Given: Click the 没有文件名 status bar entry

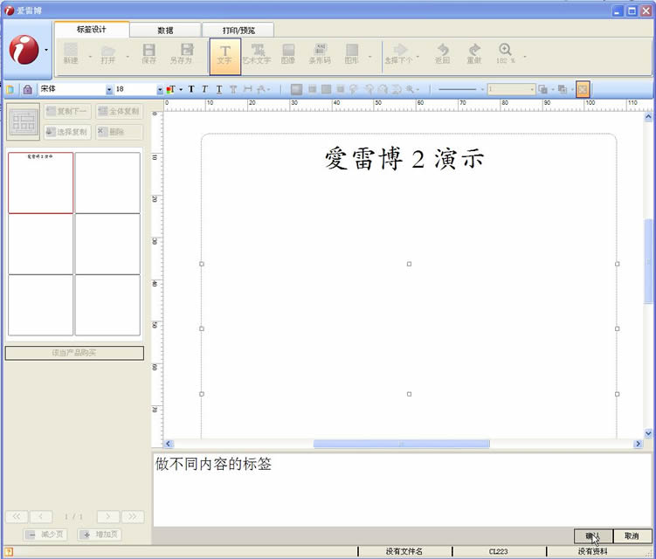Looking at the screenshot, I should click(x=404, y=551).
